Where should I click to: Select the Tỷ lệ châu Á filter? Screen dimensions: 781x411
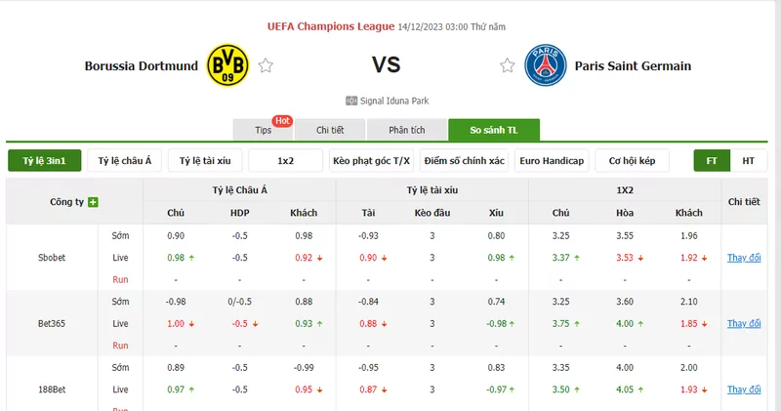coord(125,161)
